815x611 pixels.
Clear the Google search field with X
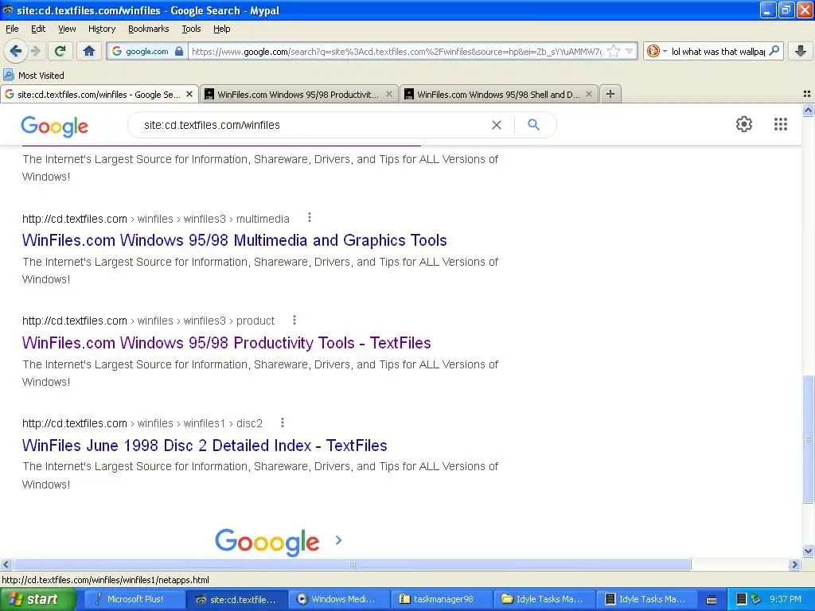[x=497, y=125]
